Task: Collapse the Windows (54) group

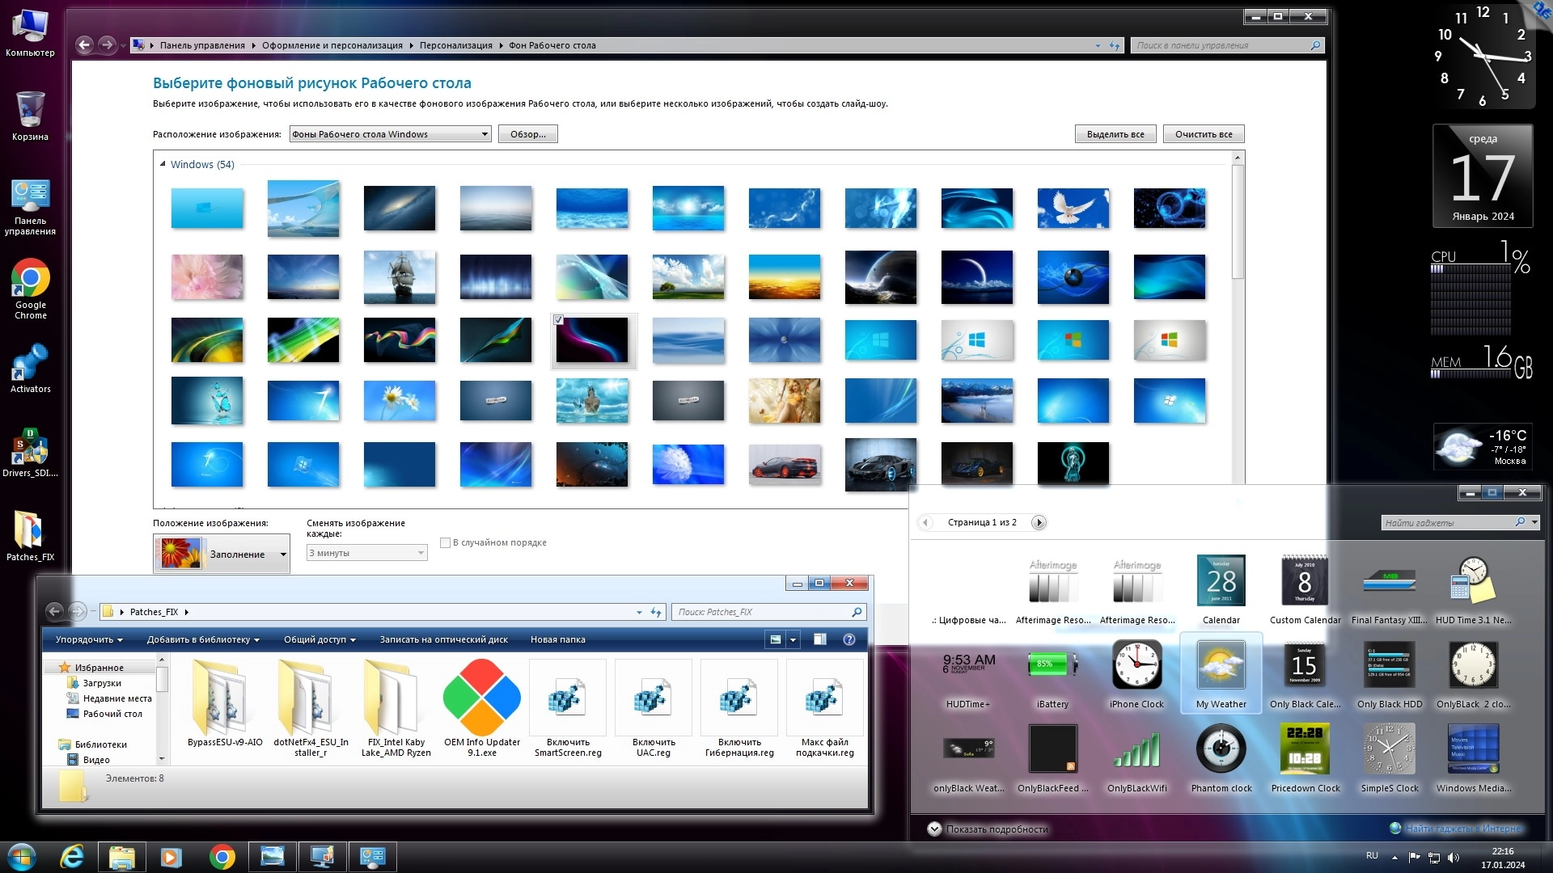Action: (x=163, y=164)
